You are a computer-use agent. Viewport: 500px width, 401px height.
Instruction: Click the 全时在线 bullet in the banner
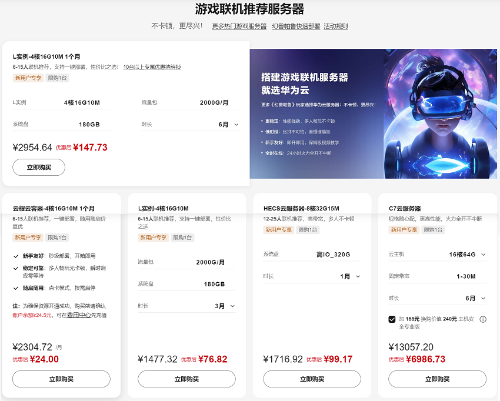298,153
